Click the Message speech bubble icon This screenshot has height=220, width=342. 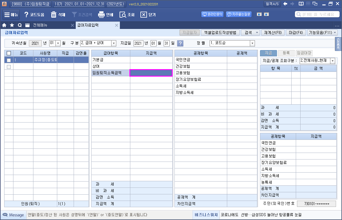tap(5, 215)
